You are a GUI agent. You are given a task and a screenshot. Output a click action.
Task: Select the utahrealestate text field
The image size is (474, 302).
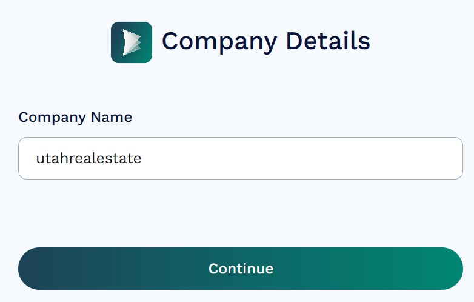coord(241,158)
